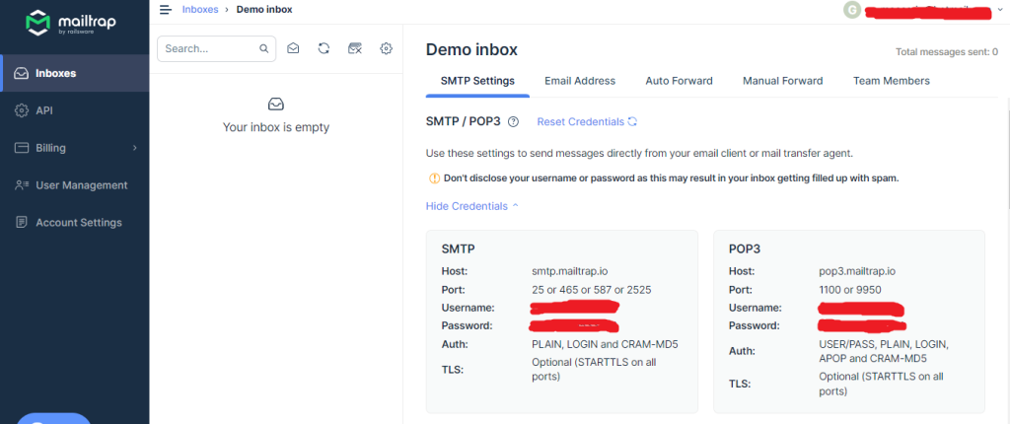Click the spam warning exclamation icon

tap(435, 178)
